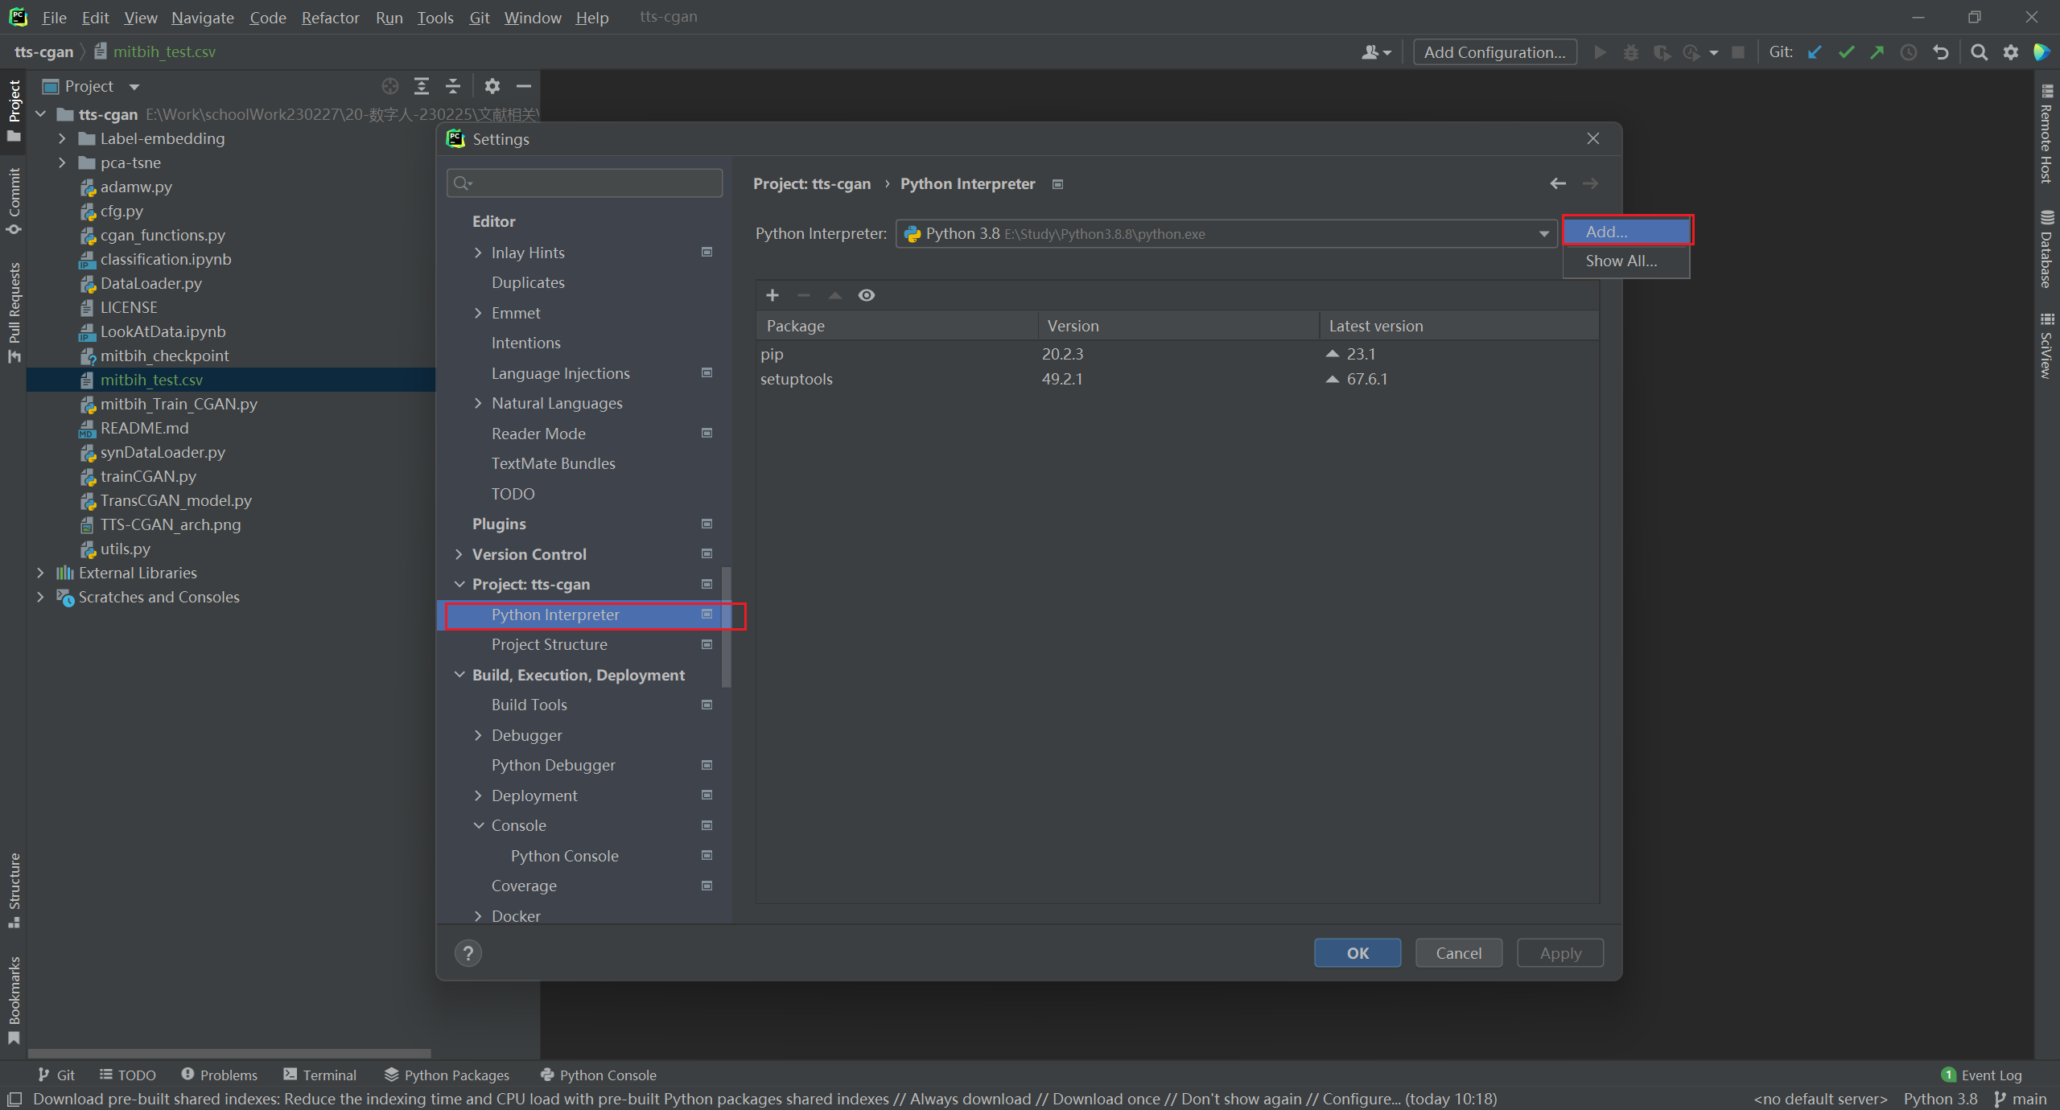Image resolution: width=2060 pixels, height=1110 pixels.
Task: Expand Scratches and Consoles node
Action: pyautogui.click(x=40, y=597)
